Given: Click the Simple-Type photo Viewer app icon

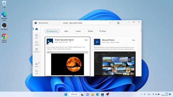Looking at the screenshot, I should (50, 42).
